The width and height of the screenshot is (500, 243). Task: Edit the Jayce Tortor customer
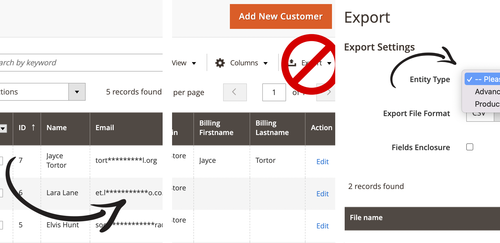322,161
